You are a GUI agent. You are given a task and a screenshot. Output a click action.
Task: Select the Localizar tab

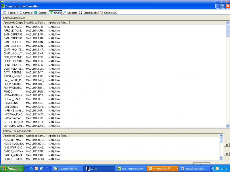(x=70, y=13)
